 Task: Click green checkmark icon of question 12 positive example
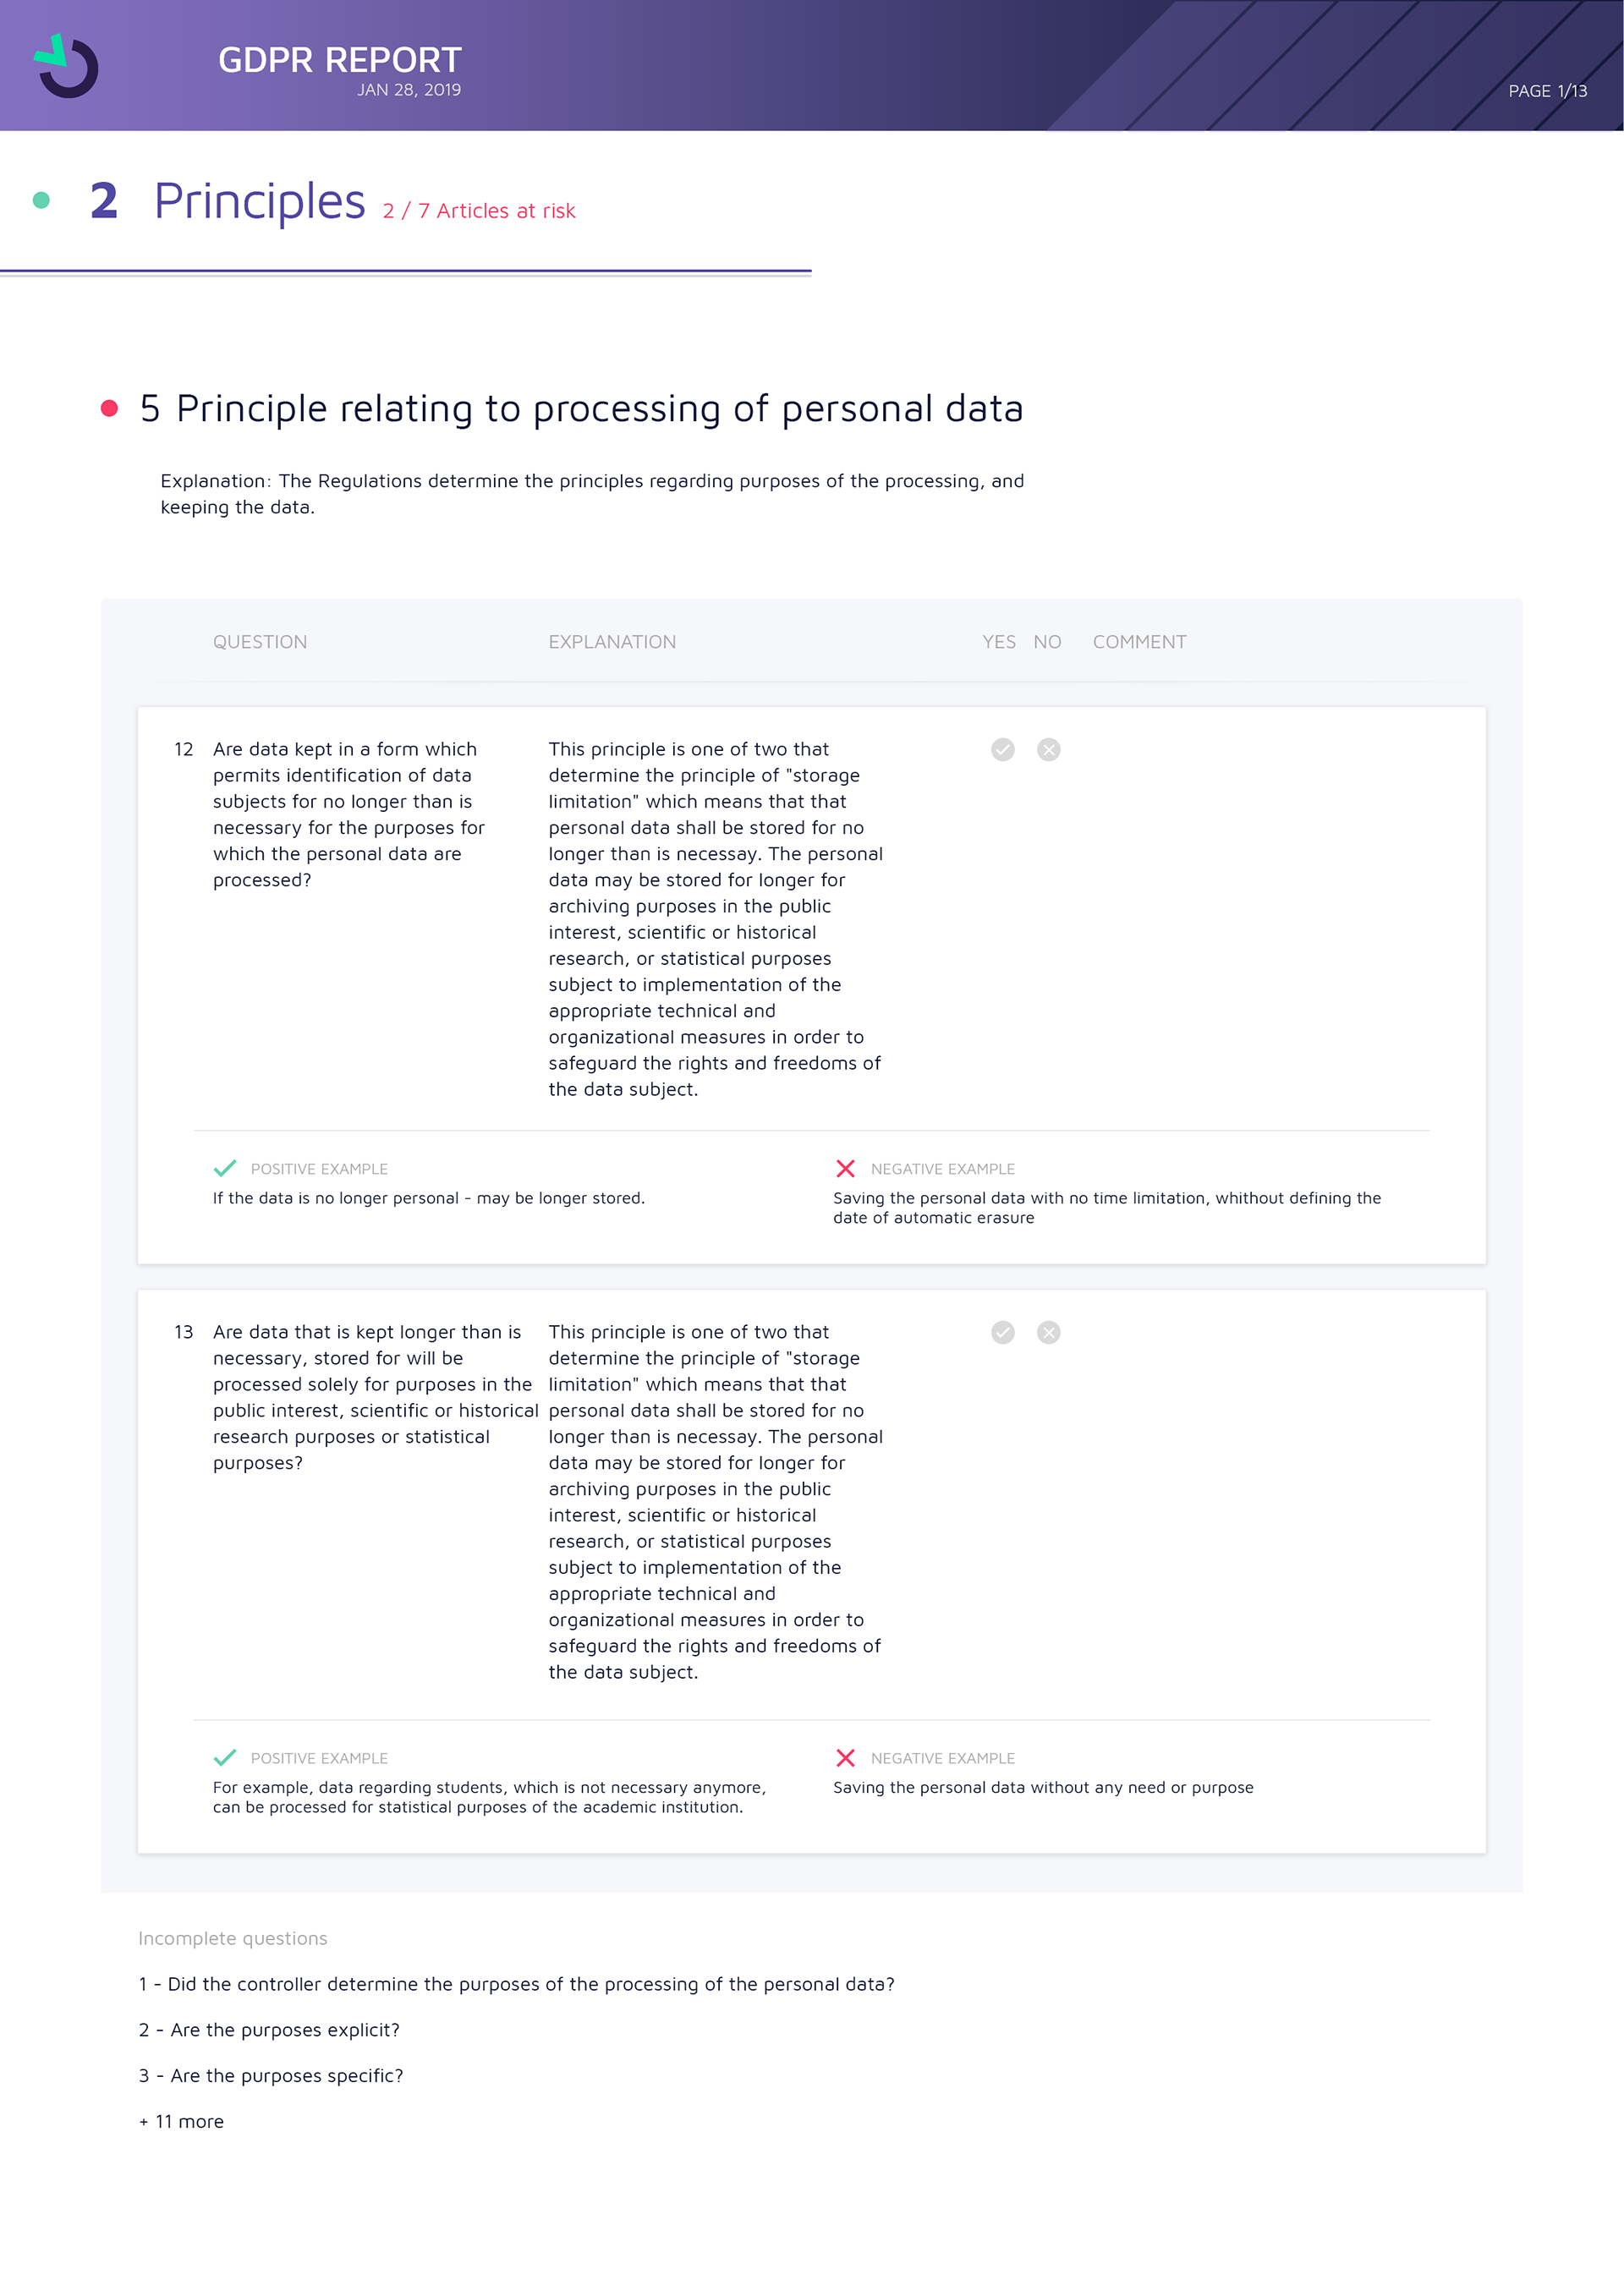pos(225,1168)
